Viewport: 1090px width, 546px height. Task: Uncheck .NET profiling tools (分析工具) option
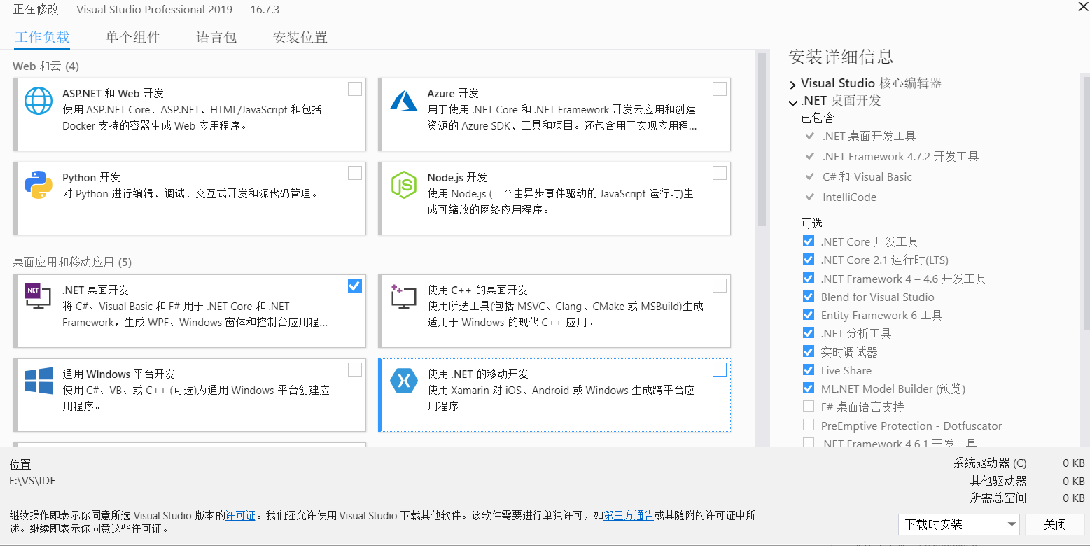coord(809,333)
